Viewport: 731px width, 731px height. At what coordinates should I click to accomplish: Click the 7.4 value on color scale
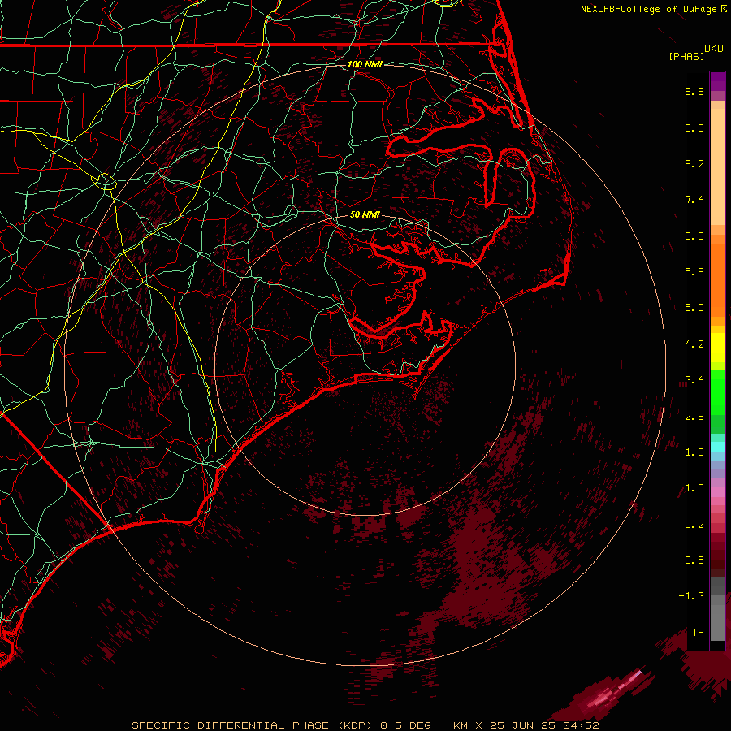pos(694,200)
